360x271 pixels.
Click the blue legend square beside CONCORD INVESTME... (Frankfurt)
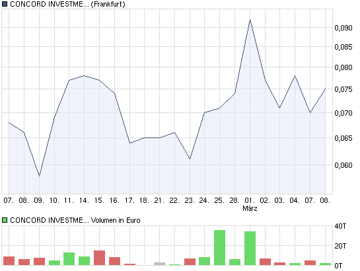pos(5,4)
